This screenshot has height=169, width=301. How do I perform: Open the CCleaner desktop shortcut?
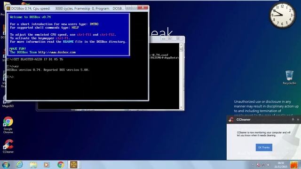(x=8, y=146)
